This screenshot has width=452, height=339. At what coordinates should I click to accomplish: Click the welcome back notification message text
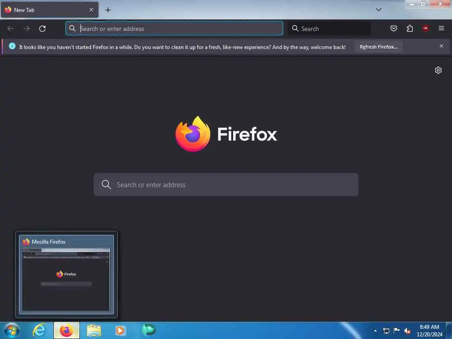tap(182, 47)
